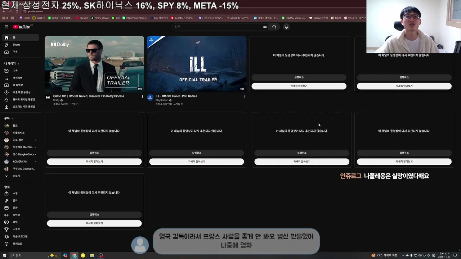Go to 홈 in the sidebar
Image resolution: width=461 pixels, height=259 pixels.
click(20, 37)
